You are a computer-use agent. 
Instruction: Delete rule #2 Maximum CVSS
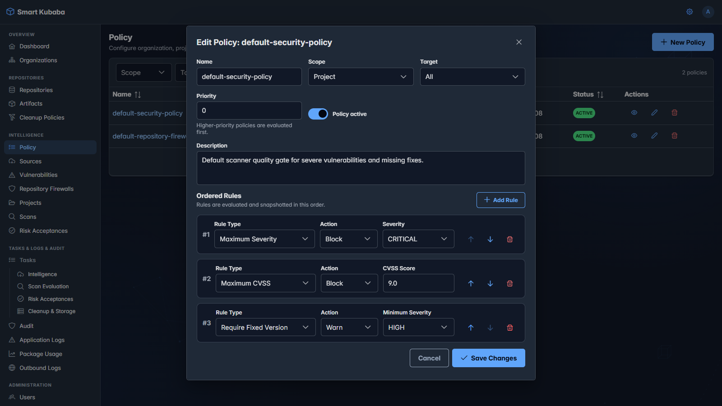510,283
